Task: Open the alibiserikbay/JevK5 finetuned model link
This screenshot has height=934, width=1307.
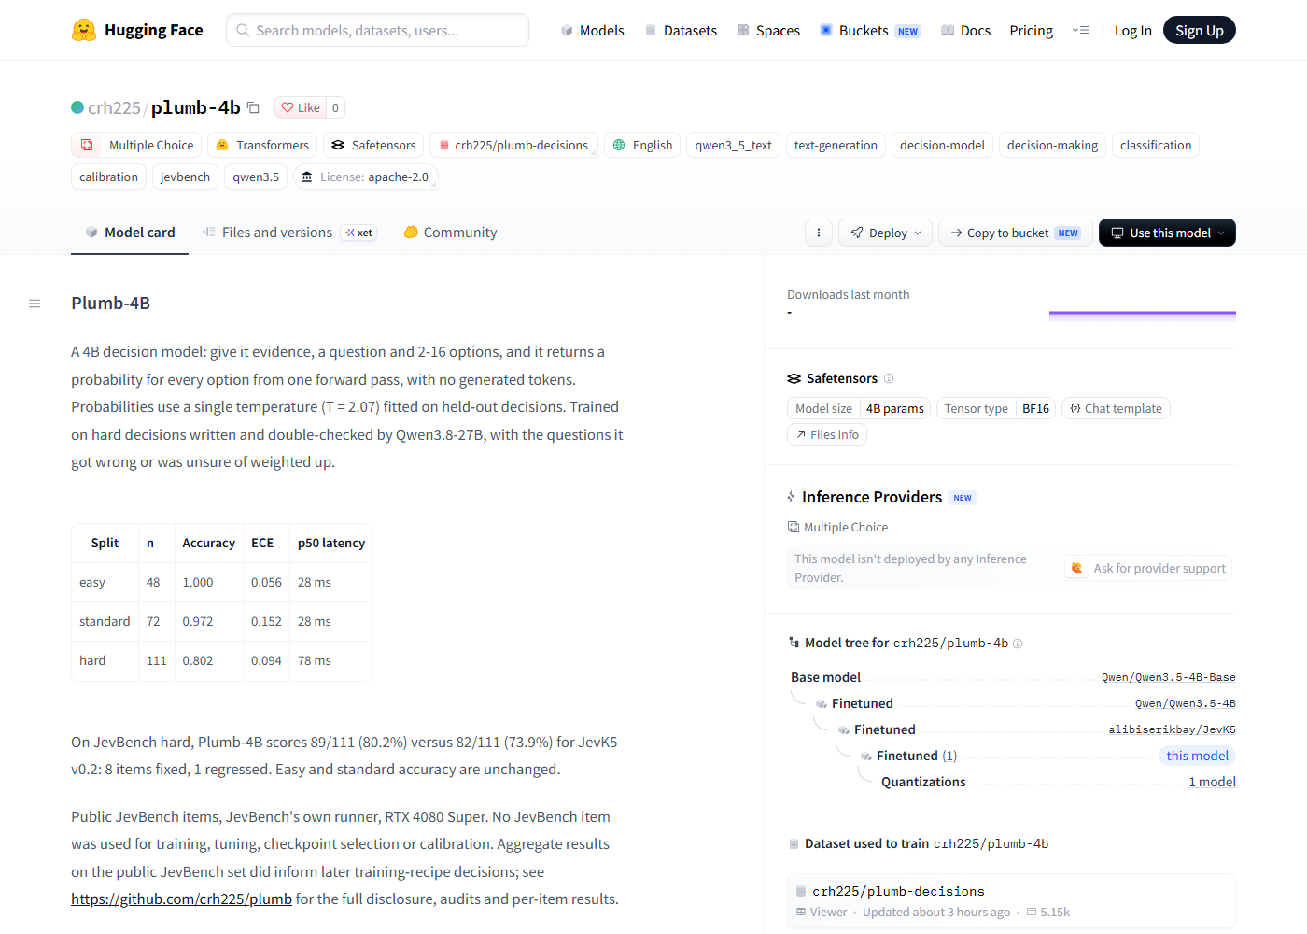Action: [x=1172, y=729]
